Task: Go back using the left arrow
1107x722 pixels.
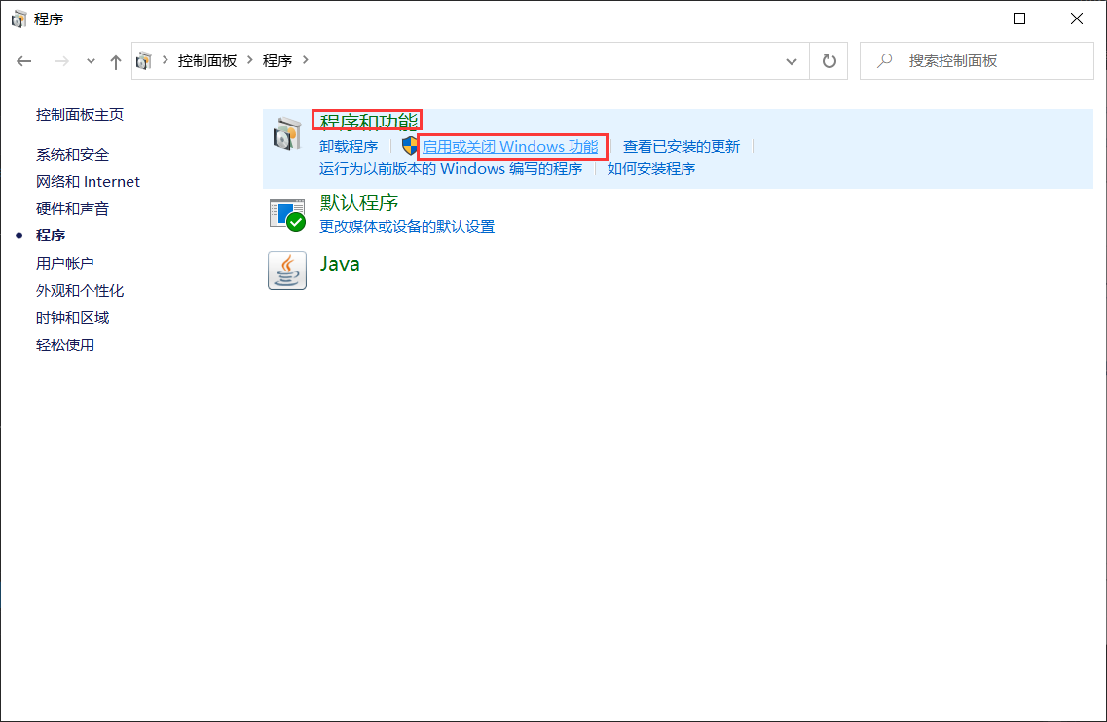Action: (x=23, y=60)
